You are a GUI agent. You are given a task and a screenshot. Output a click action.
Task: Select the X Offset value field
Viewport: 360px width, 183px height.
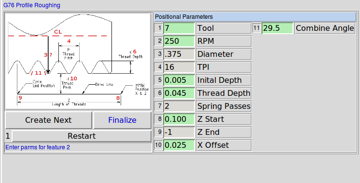(x=179, y=145)
